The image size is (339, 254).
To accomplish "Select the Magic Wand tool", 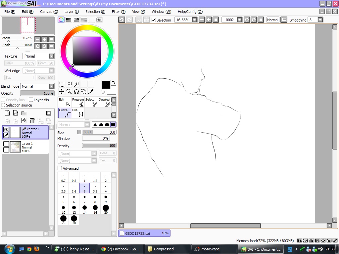I will pyautogui.click(x=76, y=84).
